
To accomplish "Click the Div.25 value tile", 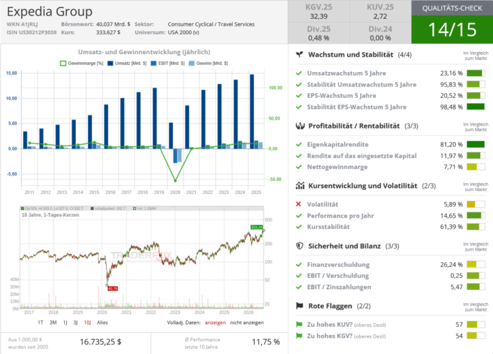I will pyautogui.click(x=319, y=33).
